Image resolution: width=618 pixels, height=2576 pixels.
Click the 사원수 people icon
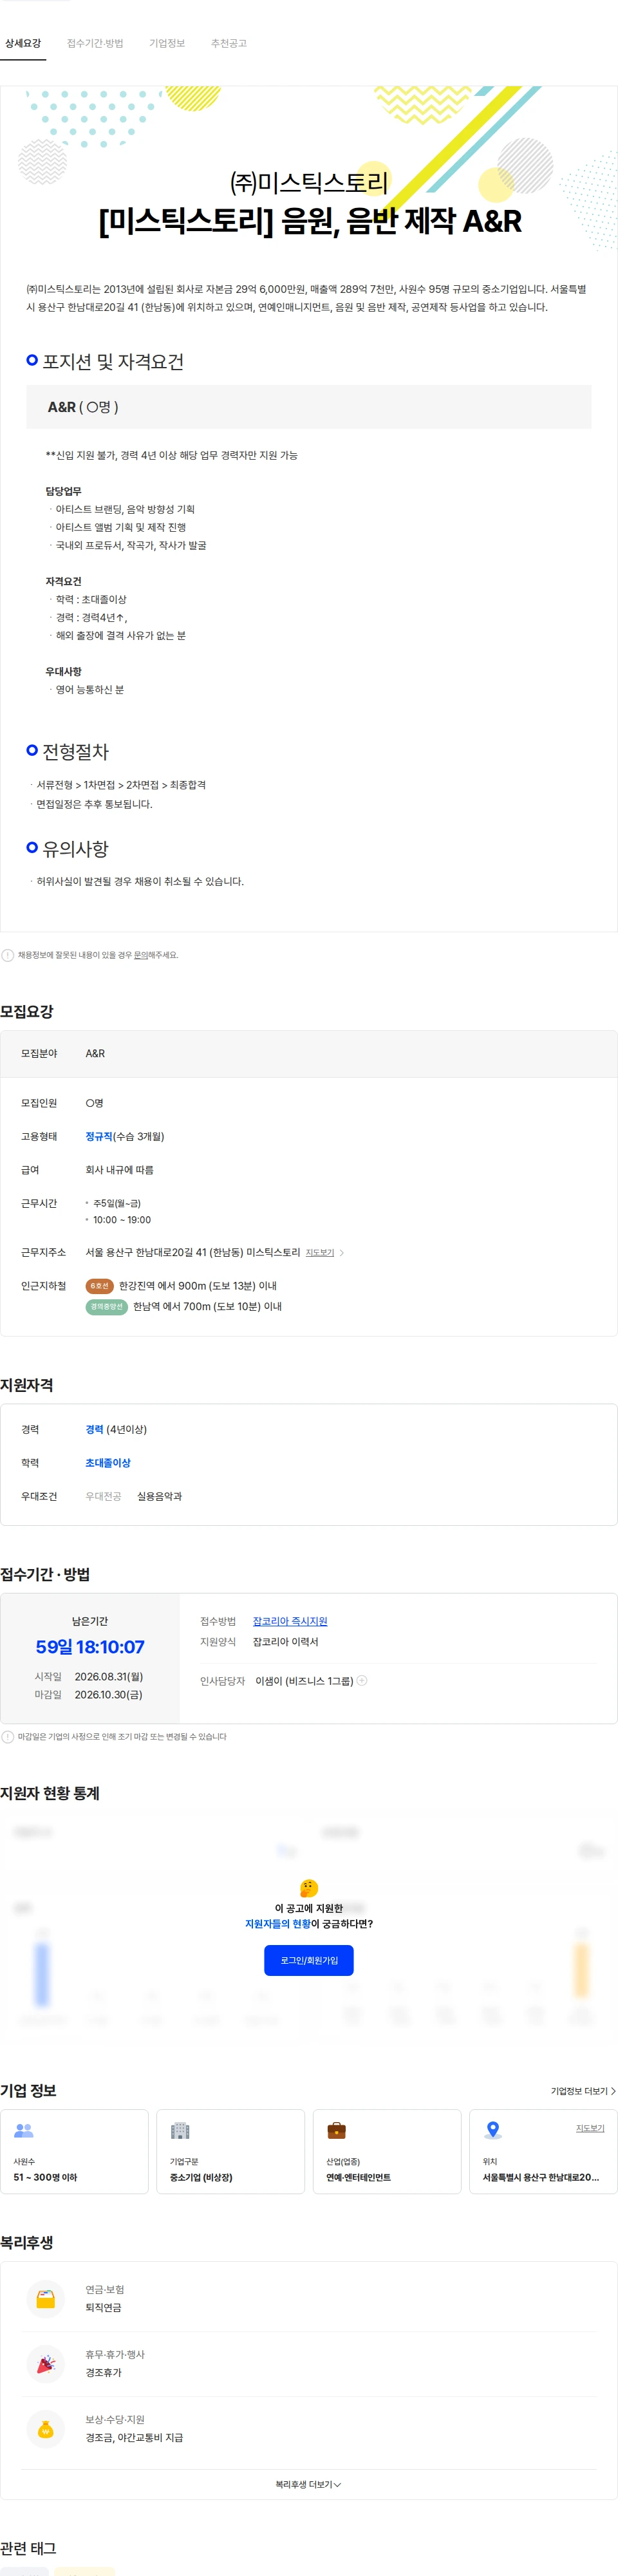pos(24,2131)
